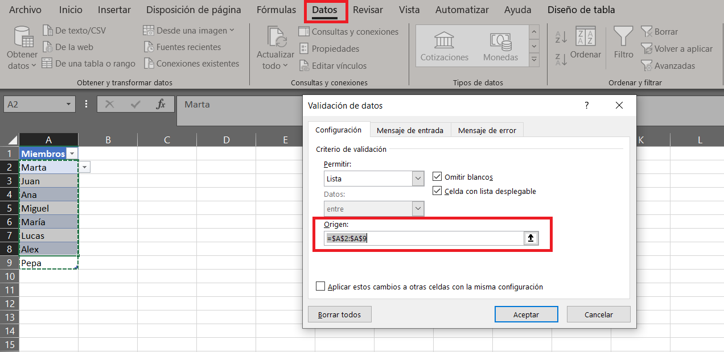
Task: Choose the Monedas data type
Action: click(501, 46)
